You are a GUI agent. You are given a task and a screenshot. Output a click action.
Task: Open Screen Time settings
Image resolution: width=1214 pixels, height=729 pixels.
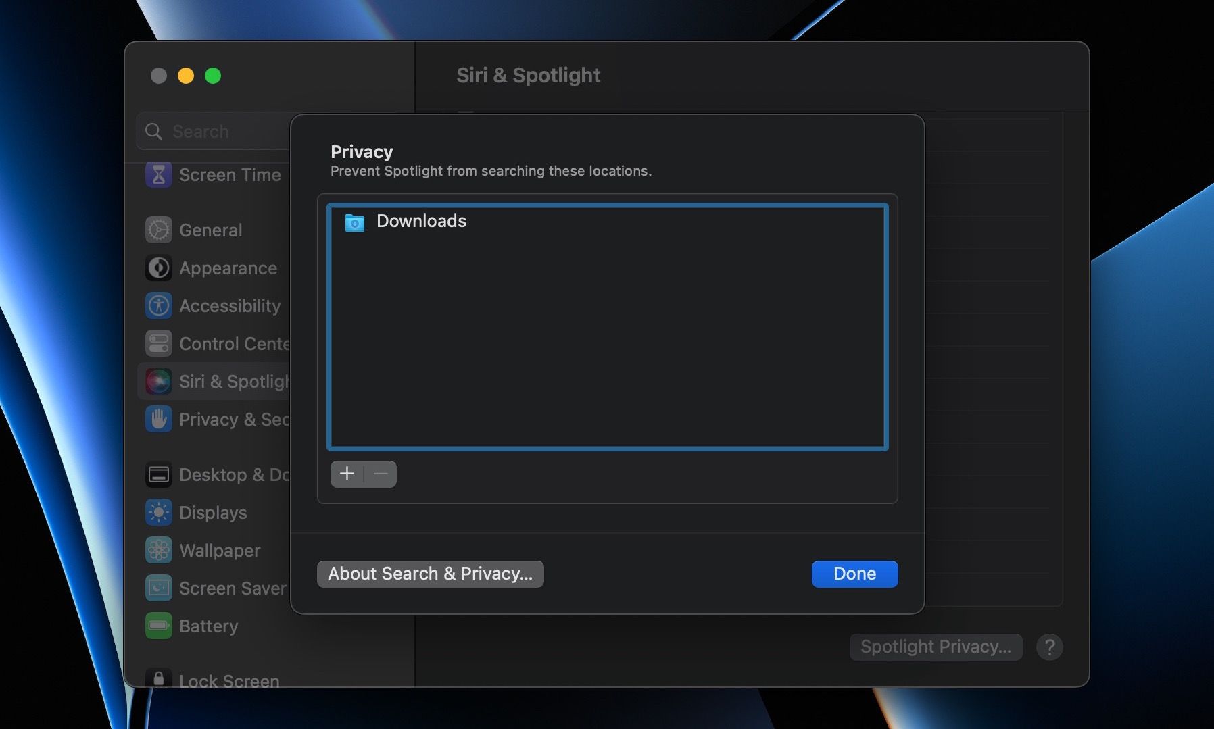pos(215,175)
